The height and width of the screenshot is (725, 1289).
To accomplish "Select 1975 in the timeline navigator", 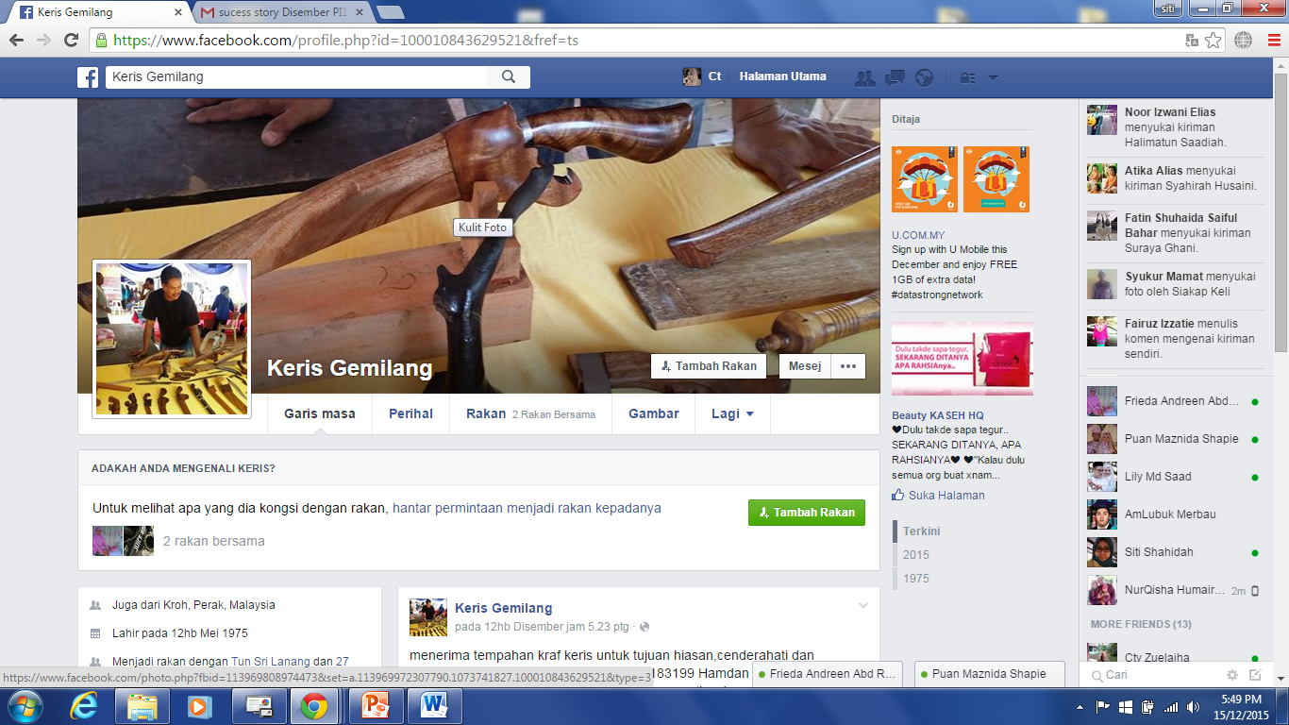I will [x=915, y=579].
